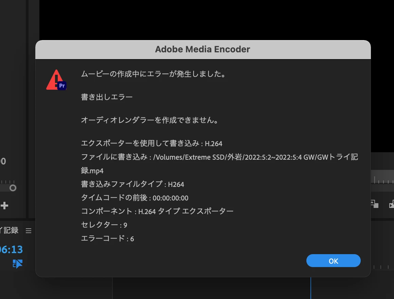Screen dimensions: 394x299
Task: Click text 'セレクター : 9'
Action: click(104, 225)
